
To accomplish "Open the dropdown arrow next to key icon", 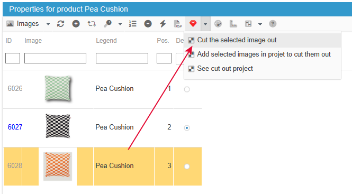I will tap(120, 24).
